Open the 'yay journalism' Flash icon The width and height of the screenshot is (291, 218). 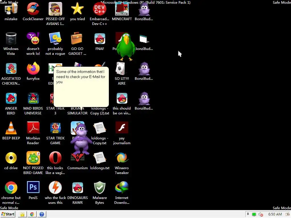click(x=122, y=127)
